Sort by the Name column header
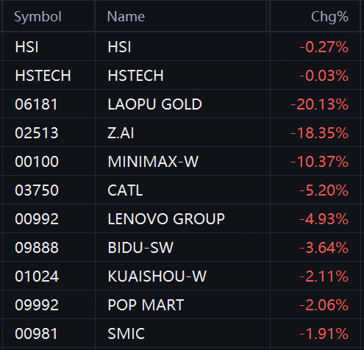This screenshot has height=350, width=364. [x=126, y=17]
